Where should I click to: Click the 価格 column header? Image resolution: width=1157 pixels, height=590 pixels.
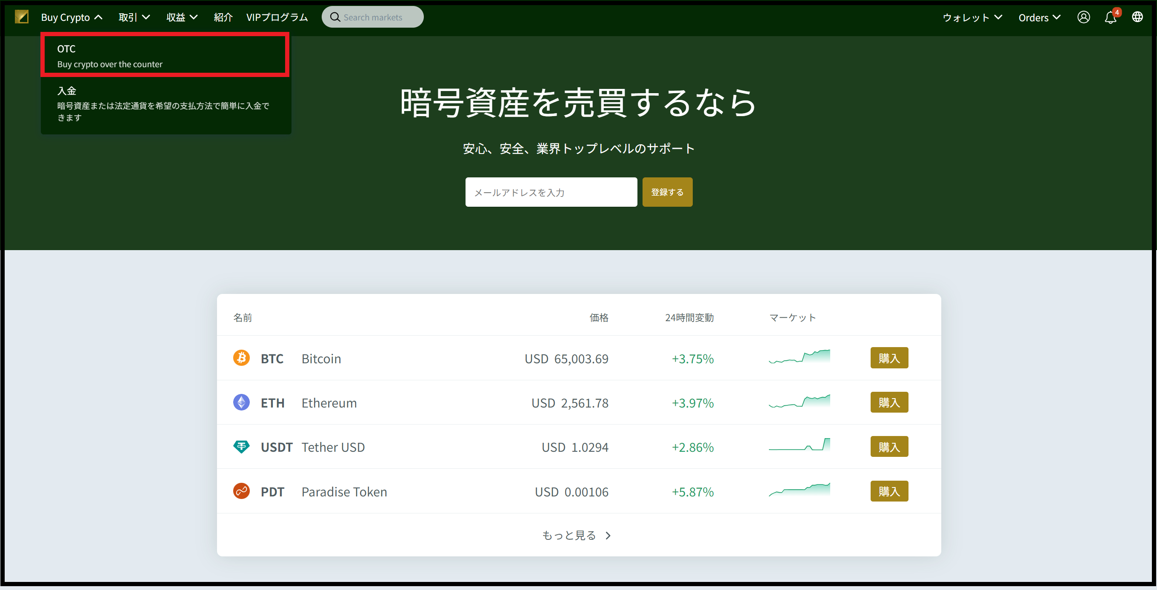click(x=599, y=318)
